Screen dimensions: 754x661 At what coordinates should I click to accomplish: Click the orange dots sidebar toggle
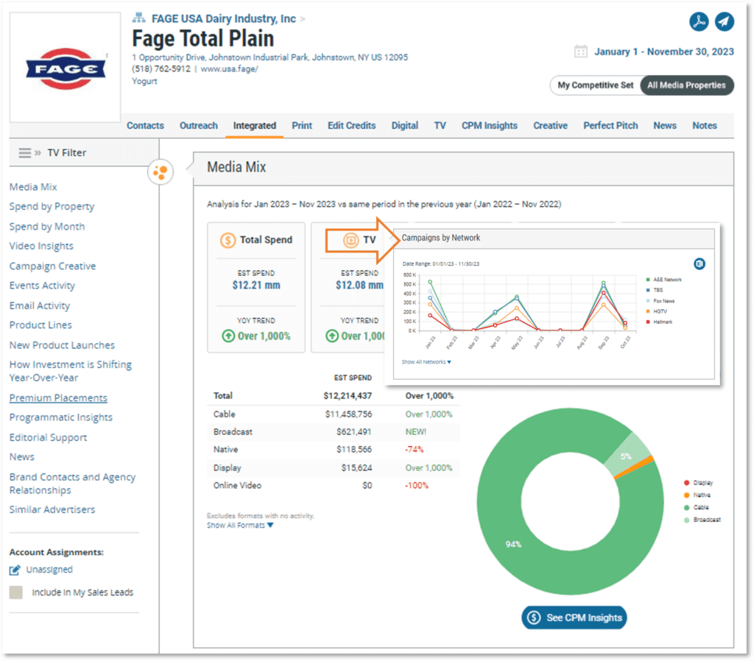[x=160, y=172]
